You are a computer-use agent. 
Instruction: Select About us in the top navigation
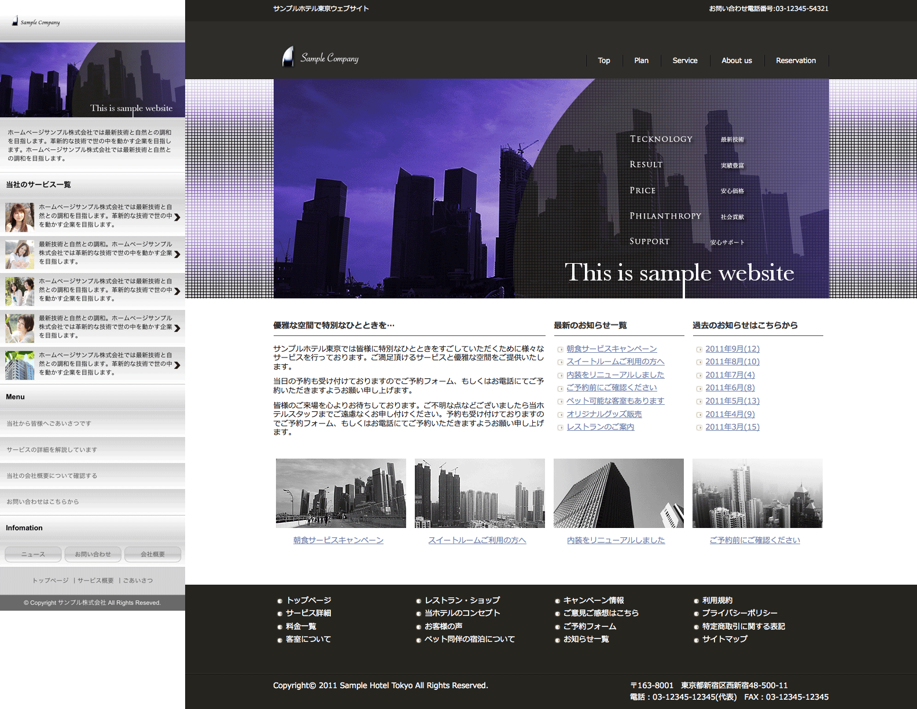(736, 61)
